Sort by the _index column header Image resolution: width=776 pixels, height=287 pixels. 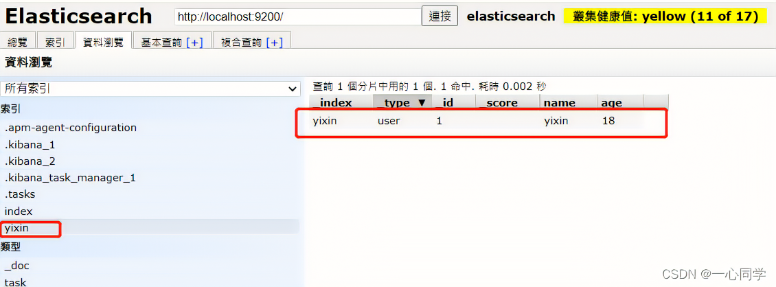coord(341,102)
